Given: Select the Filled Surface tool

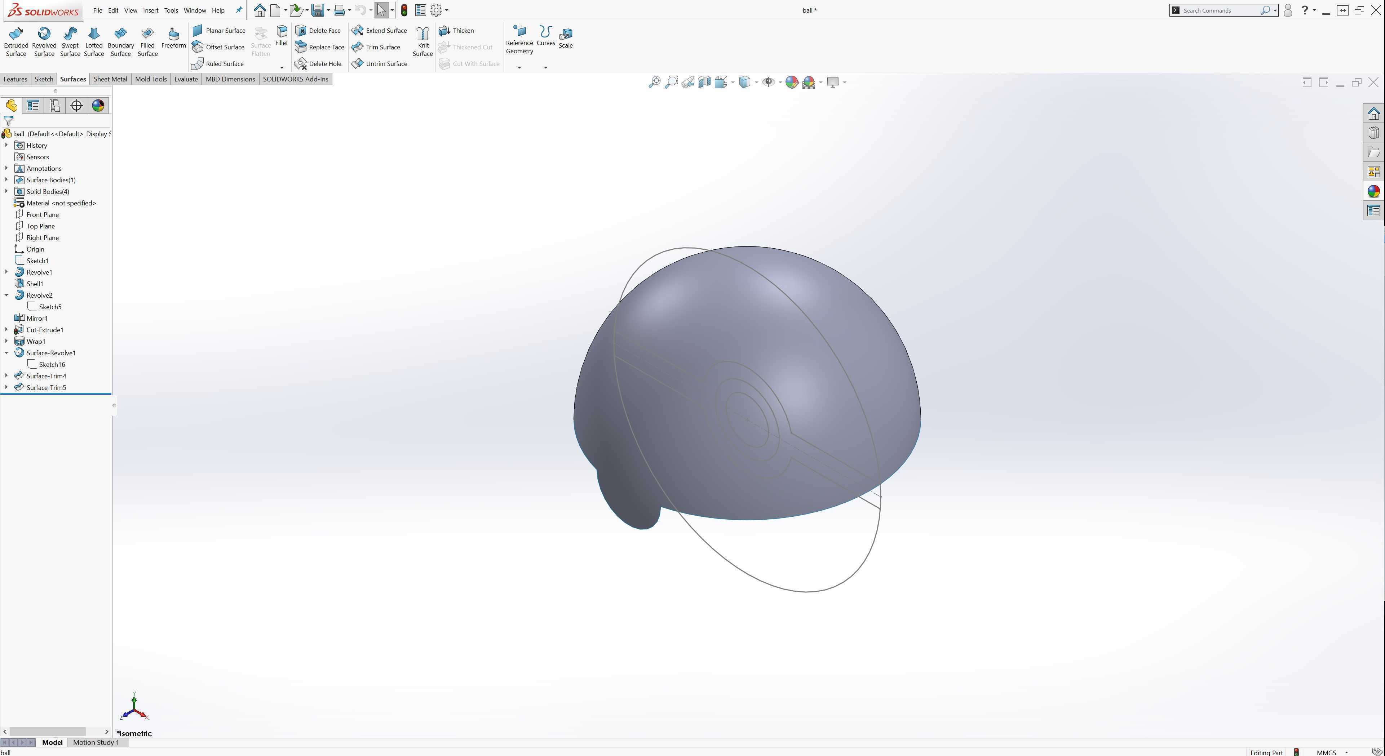Looking at the screenshot, I should [x=147, y=42].
